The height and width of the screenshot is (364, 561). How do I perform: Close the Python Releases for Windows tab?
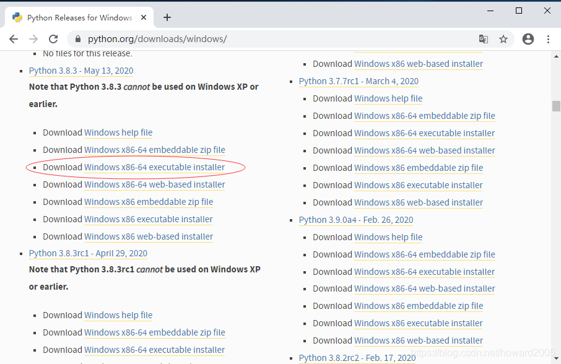tap(144, 17)
